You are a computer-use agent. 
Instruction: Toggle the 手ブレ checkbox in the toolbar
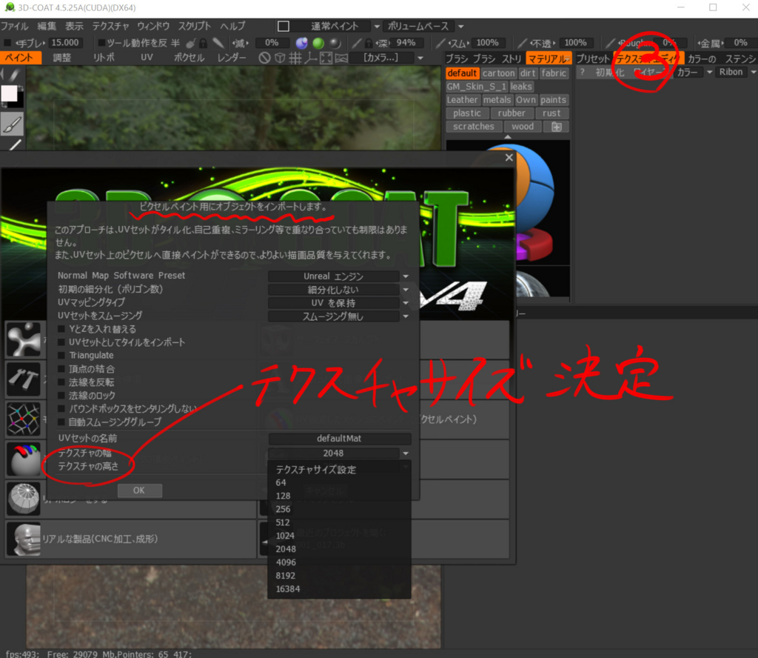click(x=7, y=43)
